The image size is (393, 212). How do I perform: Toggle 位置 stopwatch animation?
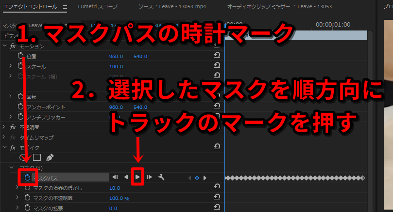(20, 56)
